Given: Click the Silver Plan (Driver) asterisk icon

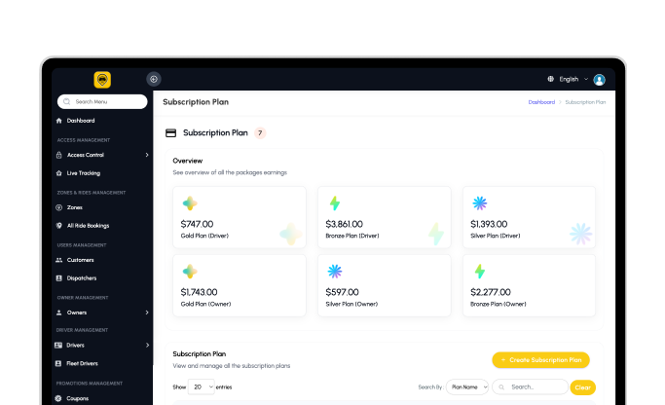Looking at the screenshot, I should click(x=480, y=203).
